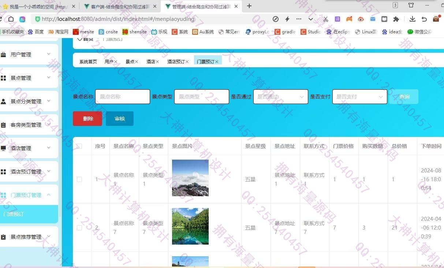Viewport: 444px width, 268px height.
Task: Open snowy mountain thumbnail in row 1
Action: tap(190, 178)
